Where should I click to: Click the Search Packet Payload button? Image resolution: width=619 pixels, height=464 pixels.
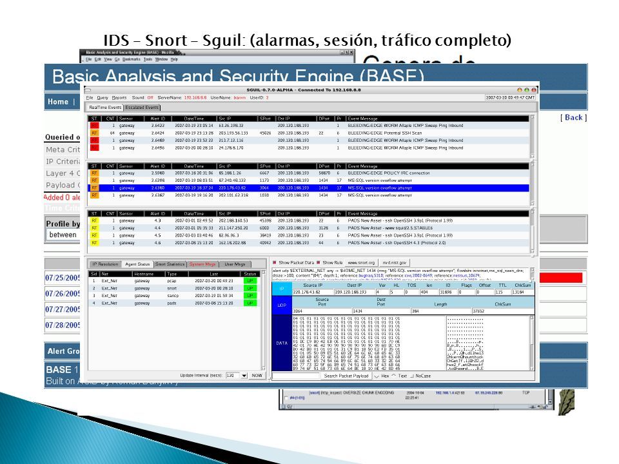coord(346,376)
